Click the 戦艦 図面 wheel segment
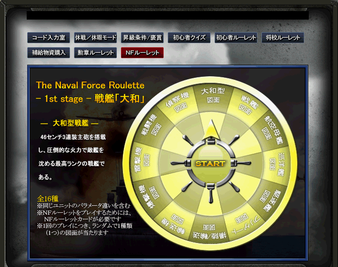This screenshot has width=338, height=267. [247, 105]
